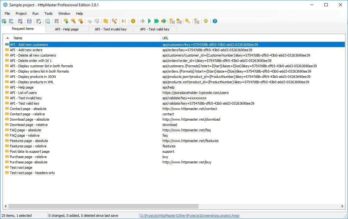Click the horizontal scrollbar thumb
The image size is (348, 219).
104,206
